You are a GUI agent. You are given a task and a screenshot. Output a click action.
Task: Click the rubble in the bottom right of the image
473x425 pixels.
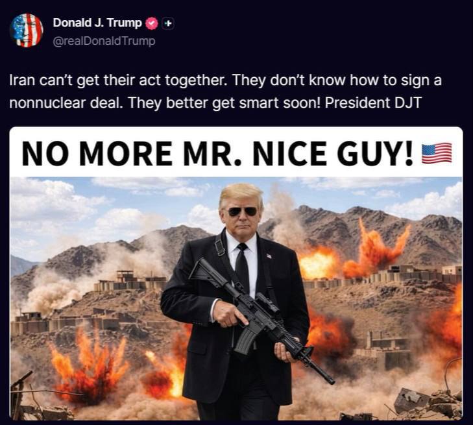(x=428, y=403)
